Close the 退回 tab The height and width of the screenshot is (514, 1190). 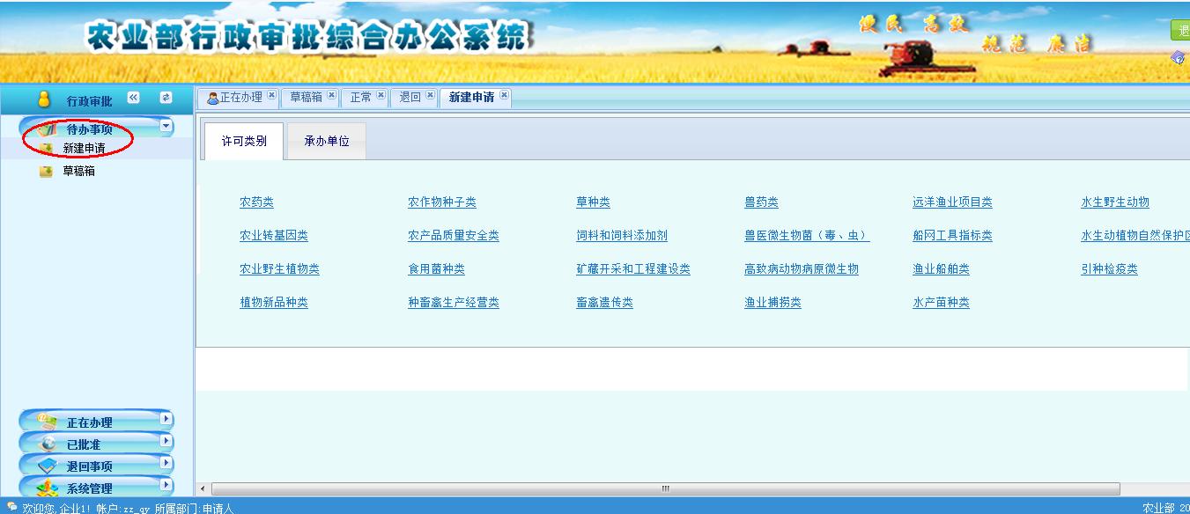(430, 96)
